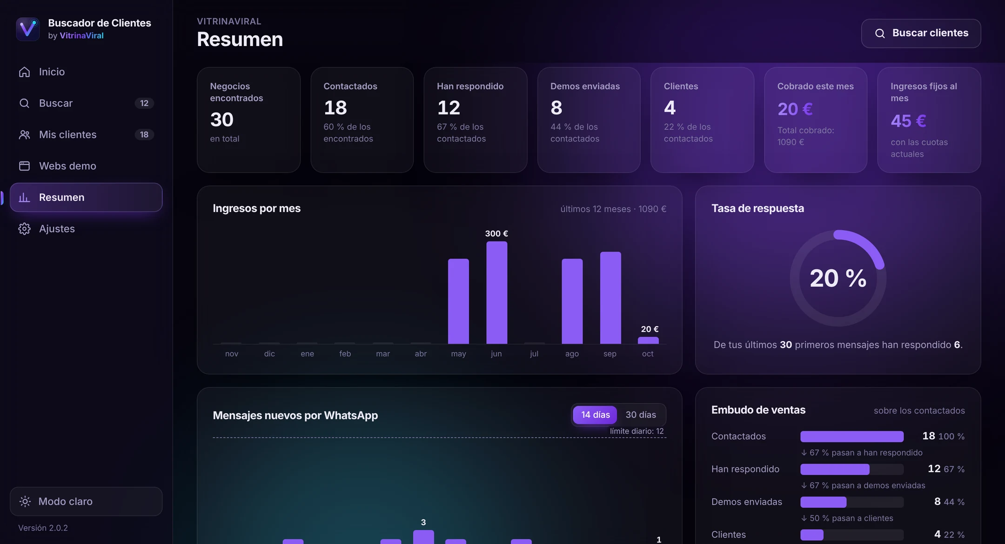
Task: Click the Demos enviadas stat card
Action: 589,120
